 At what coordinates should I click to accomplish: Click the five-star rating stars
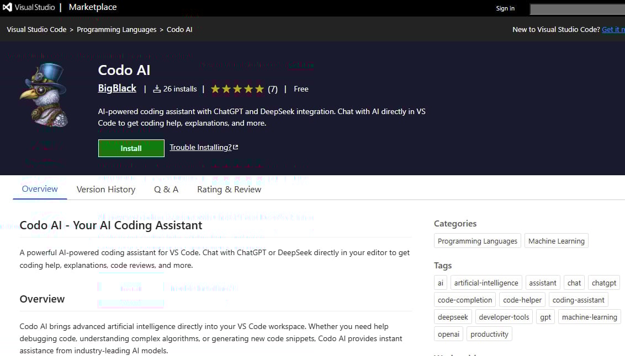pos(237,88)
